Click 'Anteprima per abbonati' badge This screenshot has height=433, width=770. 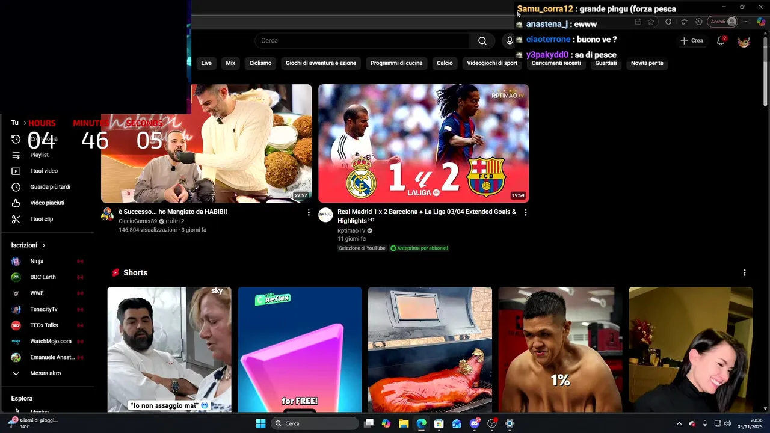click(419, 248)
